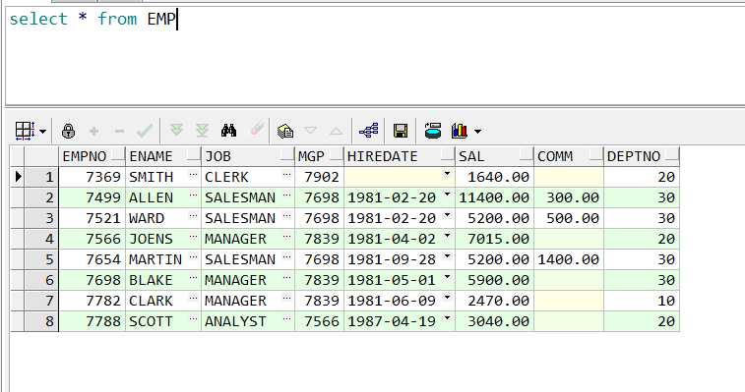
Task: Click the SAL column header
Action: (495, 156)
